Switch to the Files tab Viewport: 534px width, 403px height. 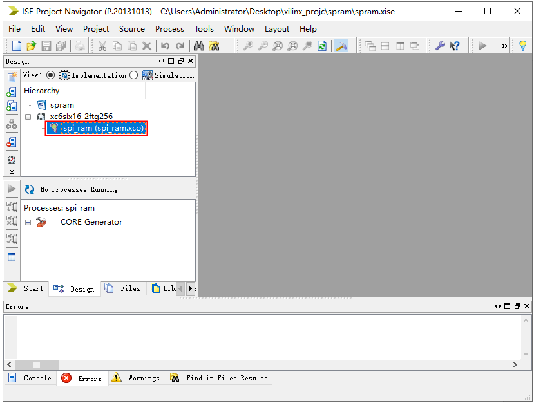pos(123,288)
